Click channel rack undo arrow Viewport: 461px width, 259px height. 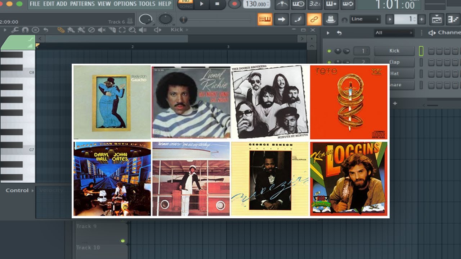pyautogui.click(x=339, y=33)
